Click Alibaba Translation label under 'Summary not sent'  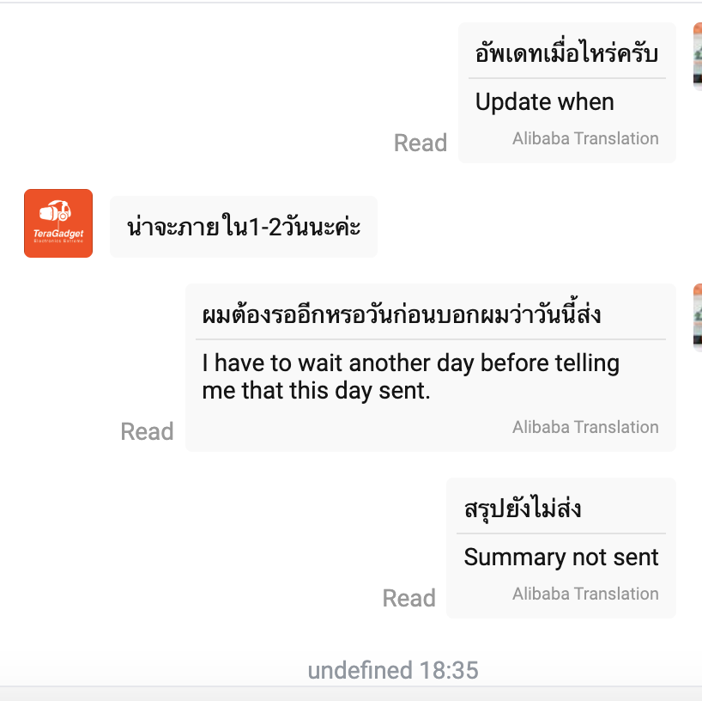coord(585,594)
